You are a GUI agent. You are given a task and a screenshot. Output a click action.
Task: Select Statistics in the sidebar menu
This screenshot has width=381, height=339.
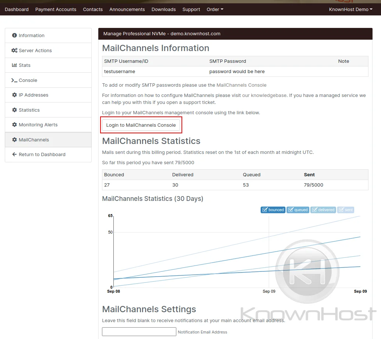pos(48,110)
